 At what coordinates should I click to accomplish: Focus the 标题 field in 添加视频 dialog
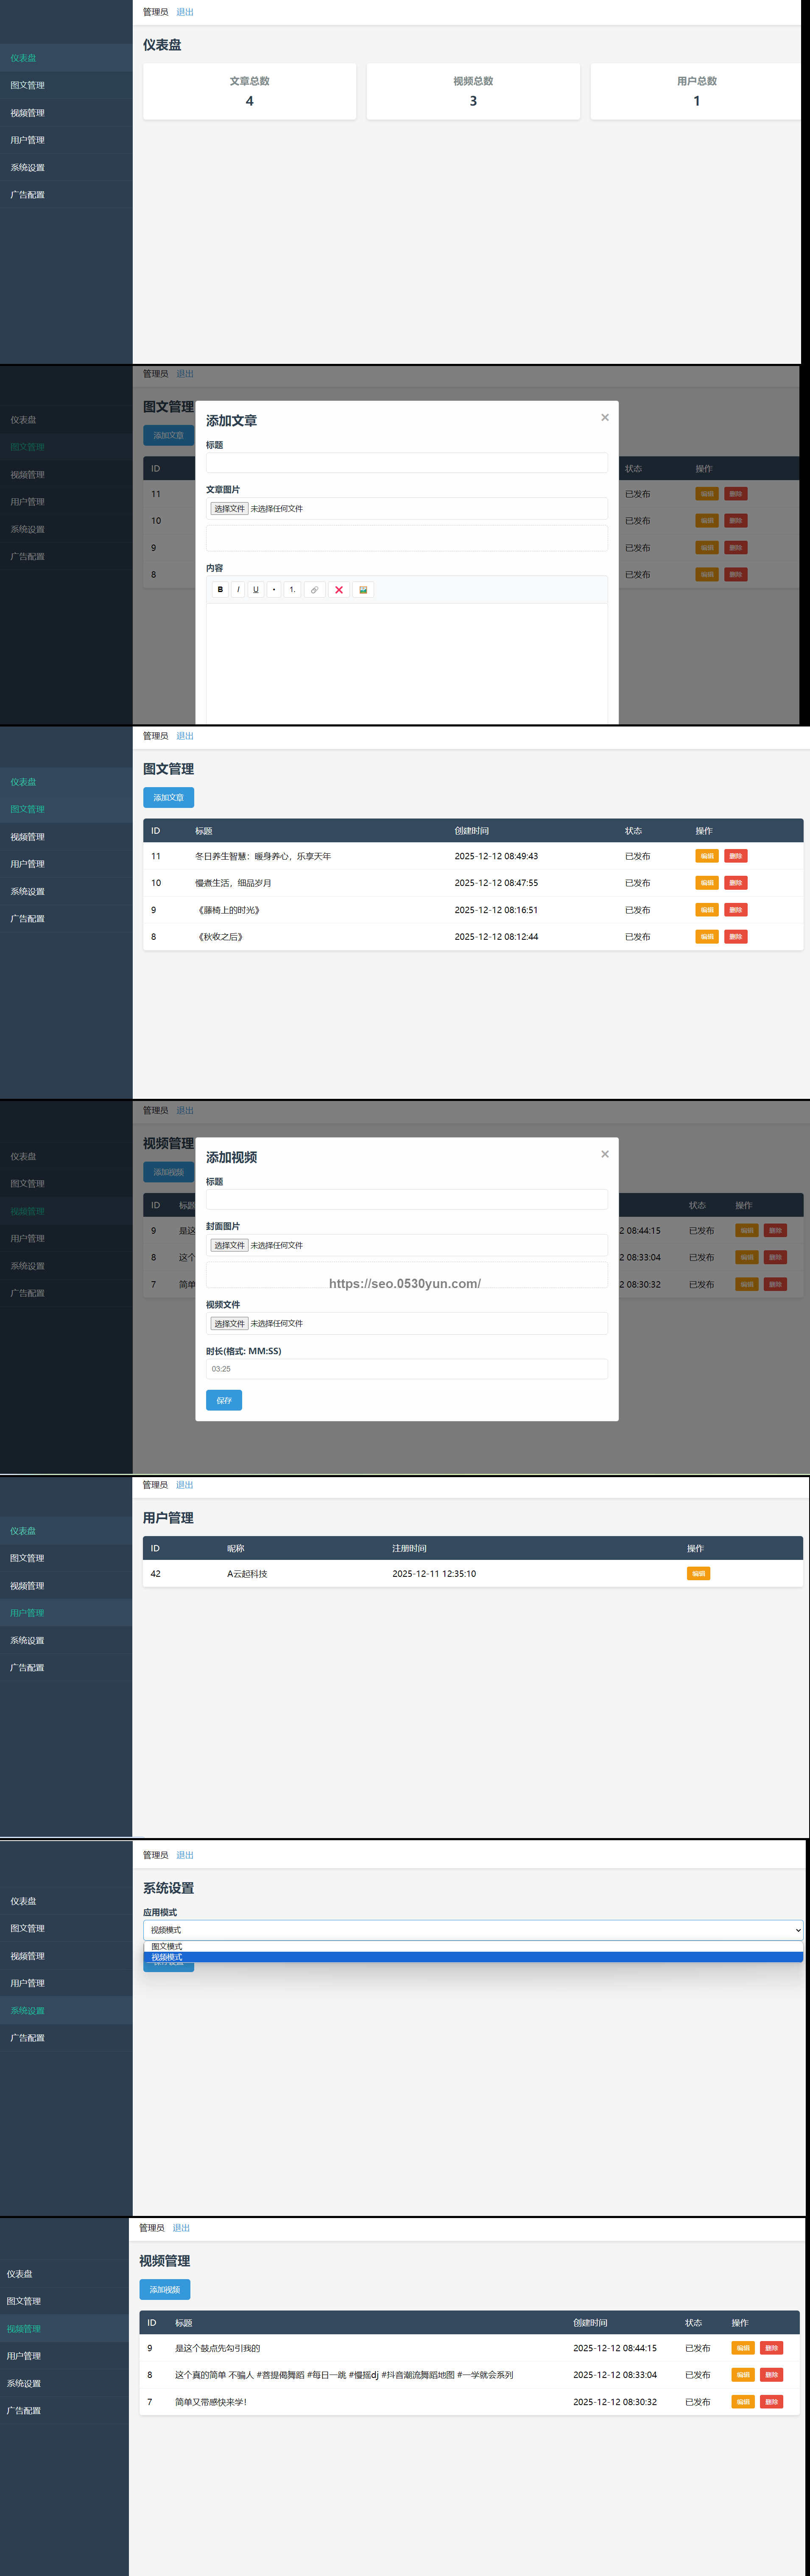[x=407, y=1199]
